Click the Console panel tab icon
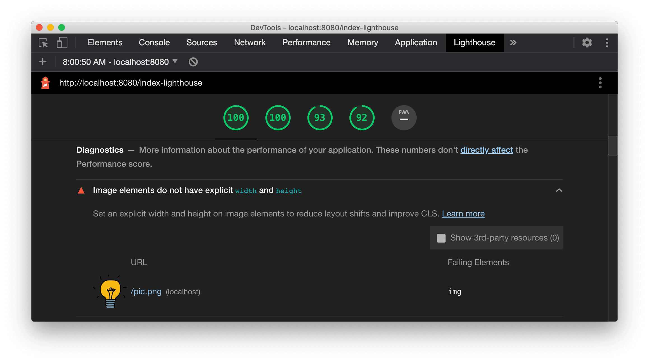 click(x=154, y=42)
